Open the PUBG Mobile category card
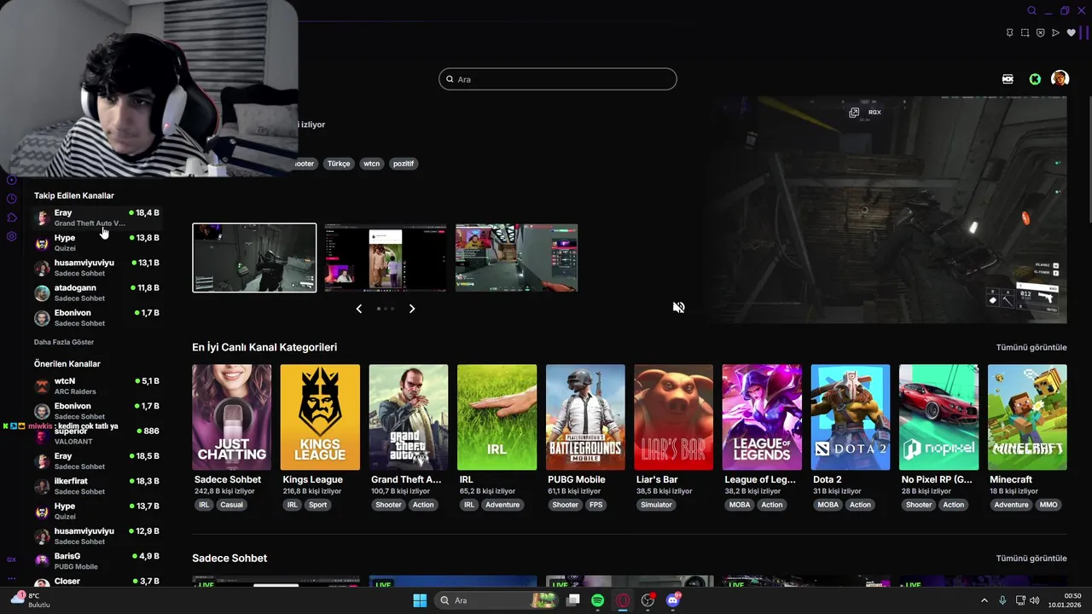Image resolution: width=1092 pixels, height=614 pixels. pyautogui.click(x=585, y=417)
